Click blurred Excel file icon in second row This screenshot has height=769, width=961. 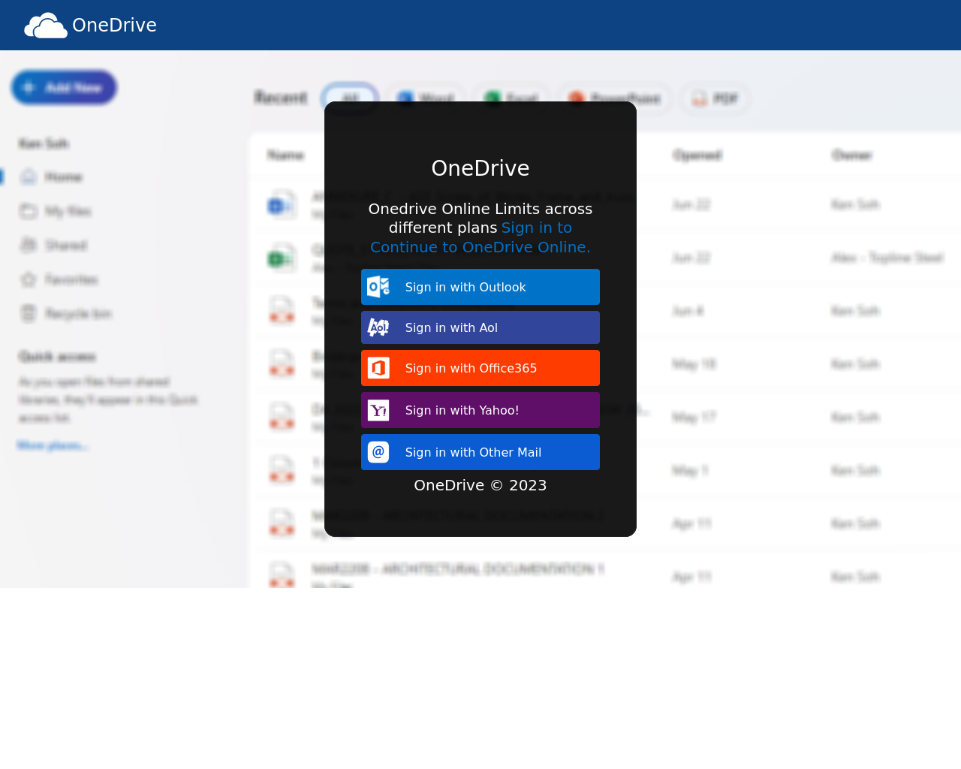(282, 258)
